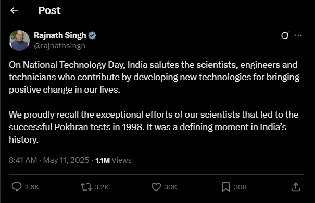The height and width of the screenshot is (203, 315).
Task: Click the Rajnath Singh display name
Action: [x=60, y=35]
